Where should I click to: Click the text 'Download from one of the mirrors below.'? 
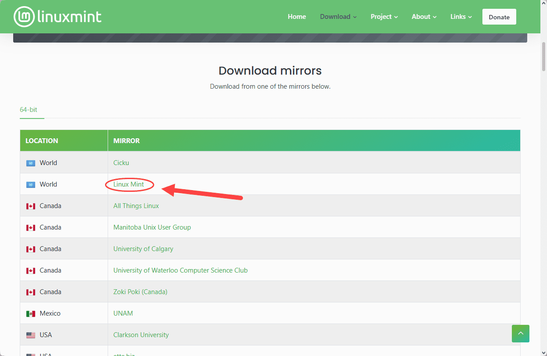point(270,86)
